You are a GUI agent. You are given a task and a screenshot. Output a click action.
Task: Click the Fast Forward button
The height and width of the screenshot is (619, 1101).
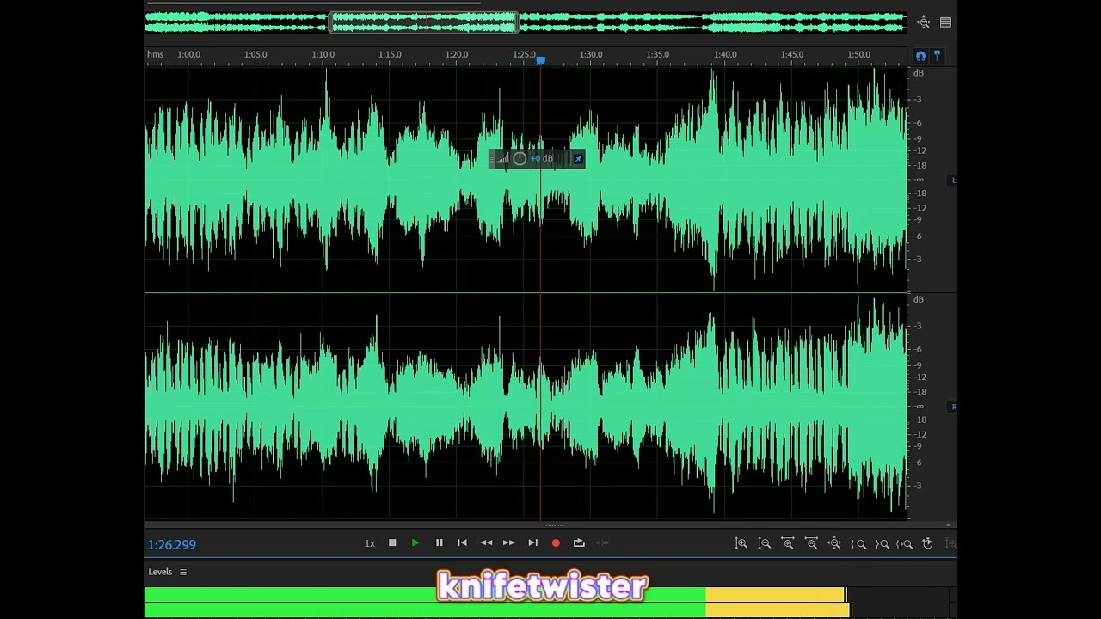click(x=508, y=543)
